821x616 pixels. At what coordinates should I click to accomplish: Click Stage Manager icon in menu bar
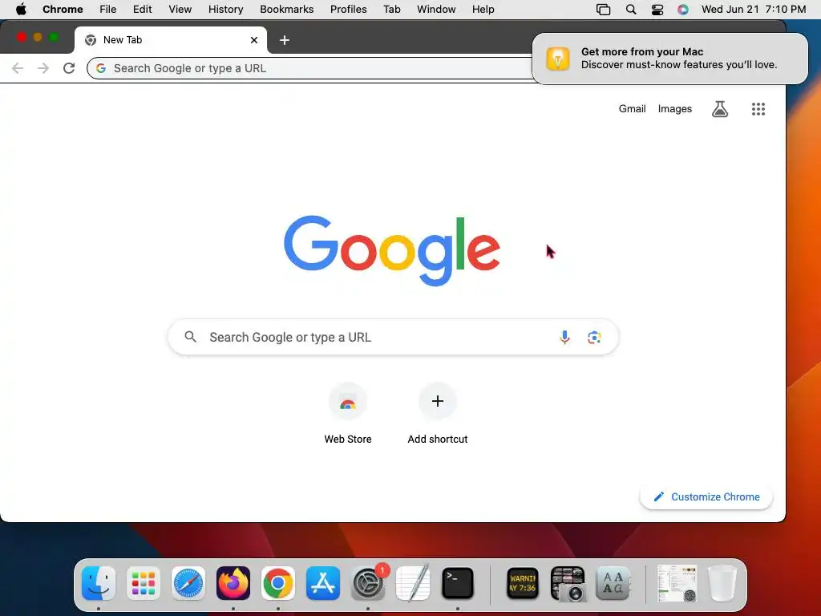(x=603, y=10)
